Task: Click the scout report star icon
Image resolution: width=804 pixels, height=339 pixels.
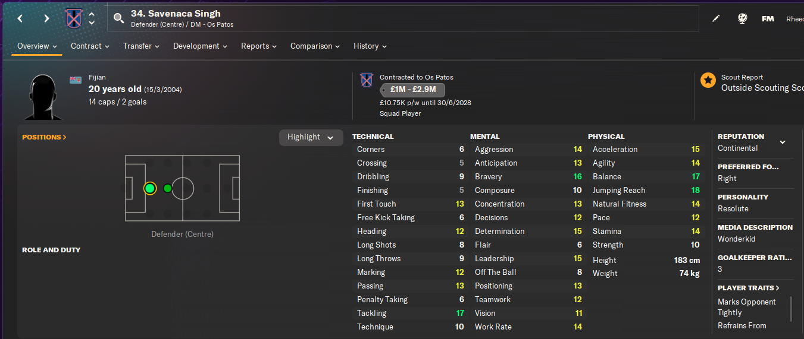Action: click(x=708, y=80)
